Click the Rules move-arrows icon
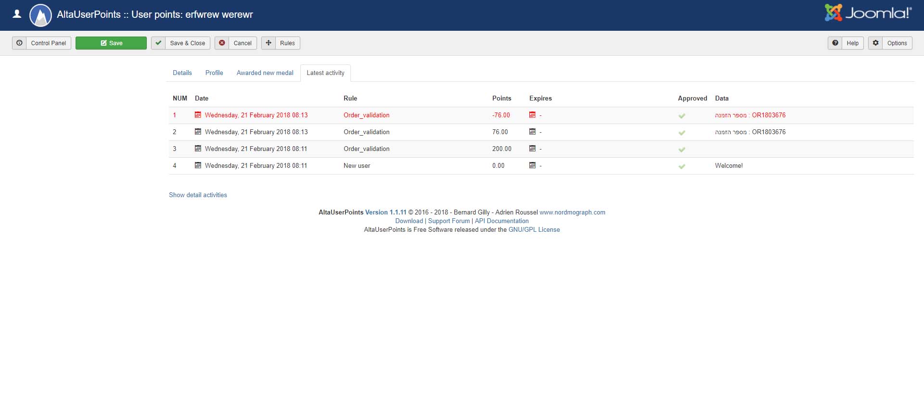Viewport: 924px width, 414px height. (x=269, y=43)
